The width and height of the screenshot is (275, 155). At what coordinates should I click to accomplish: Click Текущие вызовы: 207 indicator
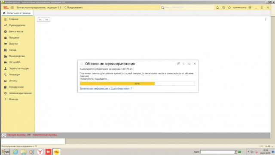pos(19,135)
